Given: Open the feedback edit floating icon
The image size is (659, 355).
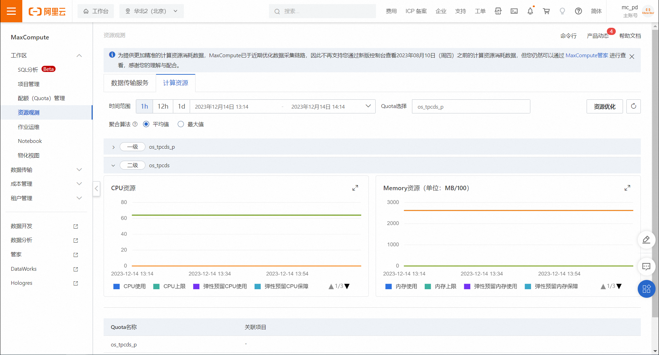Looking at the screenshot, I should 646,240.
